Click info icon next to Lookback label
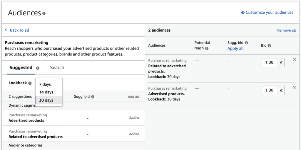301x150 pixels. pyautogui.click(x=30, y=83)
